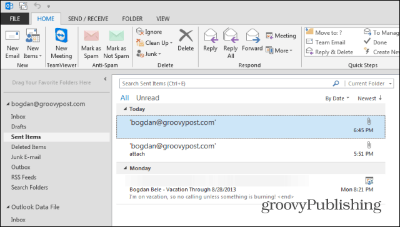Screen dimensions: 400x227
Task: Click the paperclip on the 6:45 PM message
Action: 369,122
